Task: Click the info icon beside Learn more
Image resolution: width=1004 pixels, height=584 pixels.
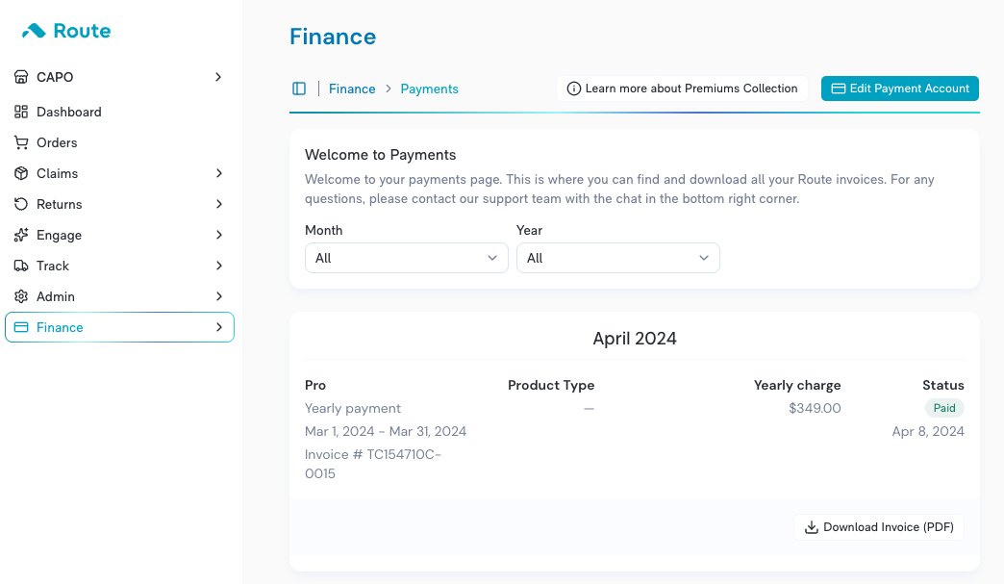Action: (x=574, y=89)
